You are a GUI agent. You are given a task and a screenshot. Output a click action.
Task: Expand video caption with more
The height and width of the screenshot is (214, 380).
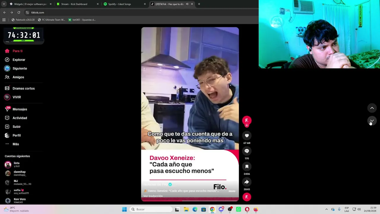click(232, 191)
